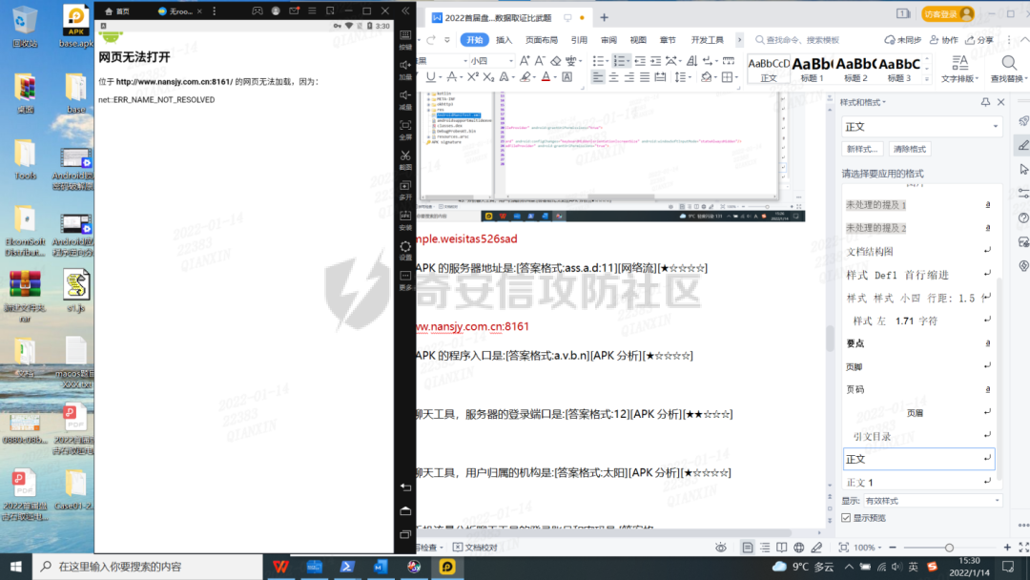
Task: Open the 页面布局 ribbon tab
Action: point(541,40)
